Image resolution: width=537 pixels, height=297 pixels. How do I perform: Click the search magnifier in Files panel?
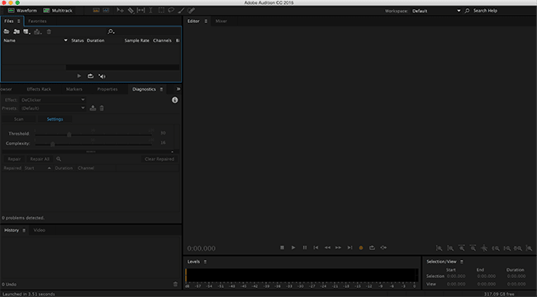click(x=111, y=31)
